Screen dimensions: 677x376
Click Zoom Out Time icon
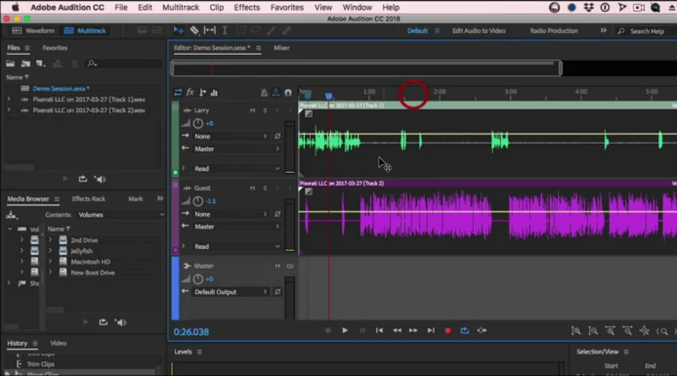pyautogui.click(x=627, y=331)
